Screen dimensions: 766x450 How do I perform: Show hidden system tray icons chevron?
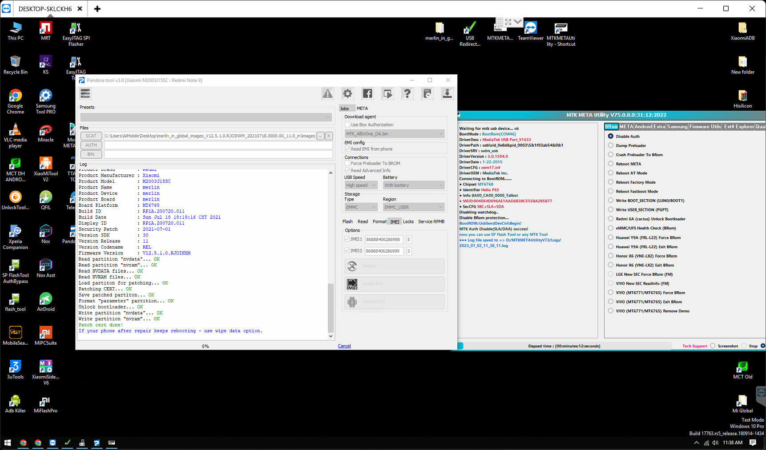697,443
